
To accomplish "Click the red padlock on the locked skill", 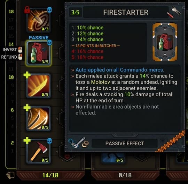I will (27, 10).
